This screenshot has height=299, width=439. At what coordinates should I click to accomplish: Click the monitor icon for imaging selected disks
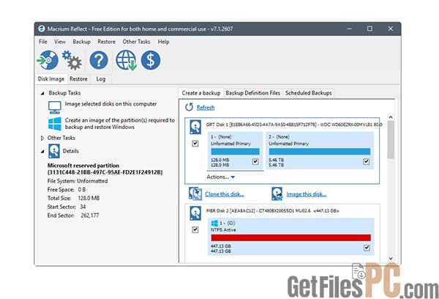click(x=55, y=108)
